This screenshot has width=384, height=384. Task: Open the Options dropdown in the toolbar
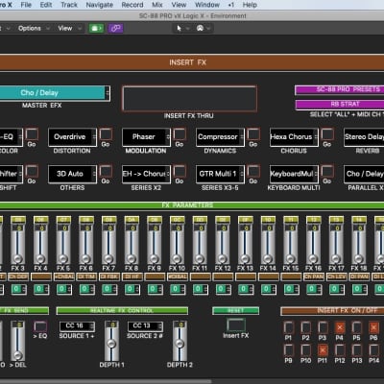[x=34, y=29]
